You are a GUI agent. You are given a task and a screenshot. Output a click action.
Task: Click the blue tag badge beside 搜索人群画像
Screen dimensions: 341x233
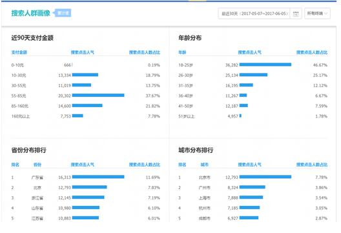click(63, 13)
